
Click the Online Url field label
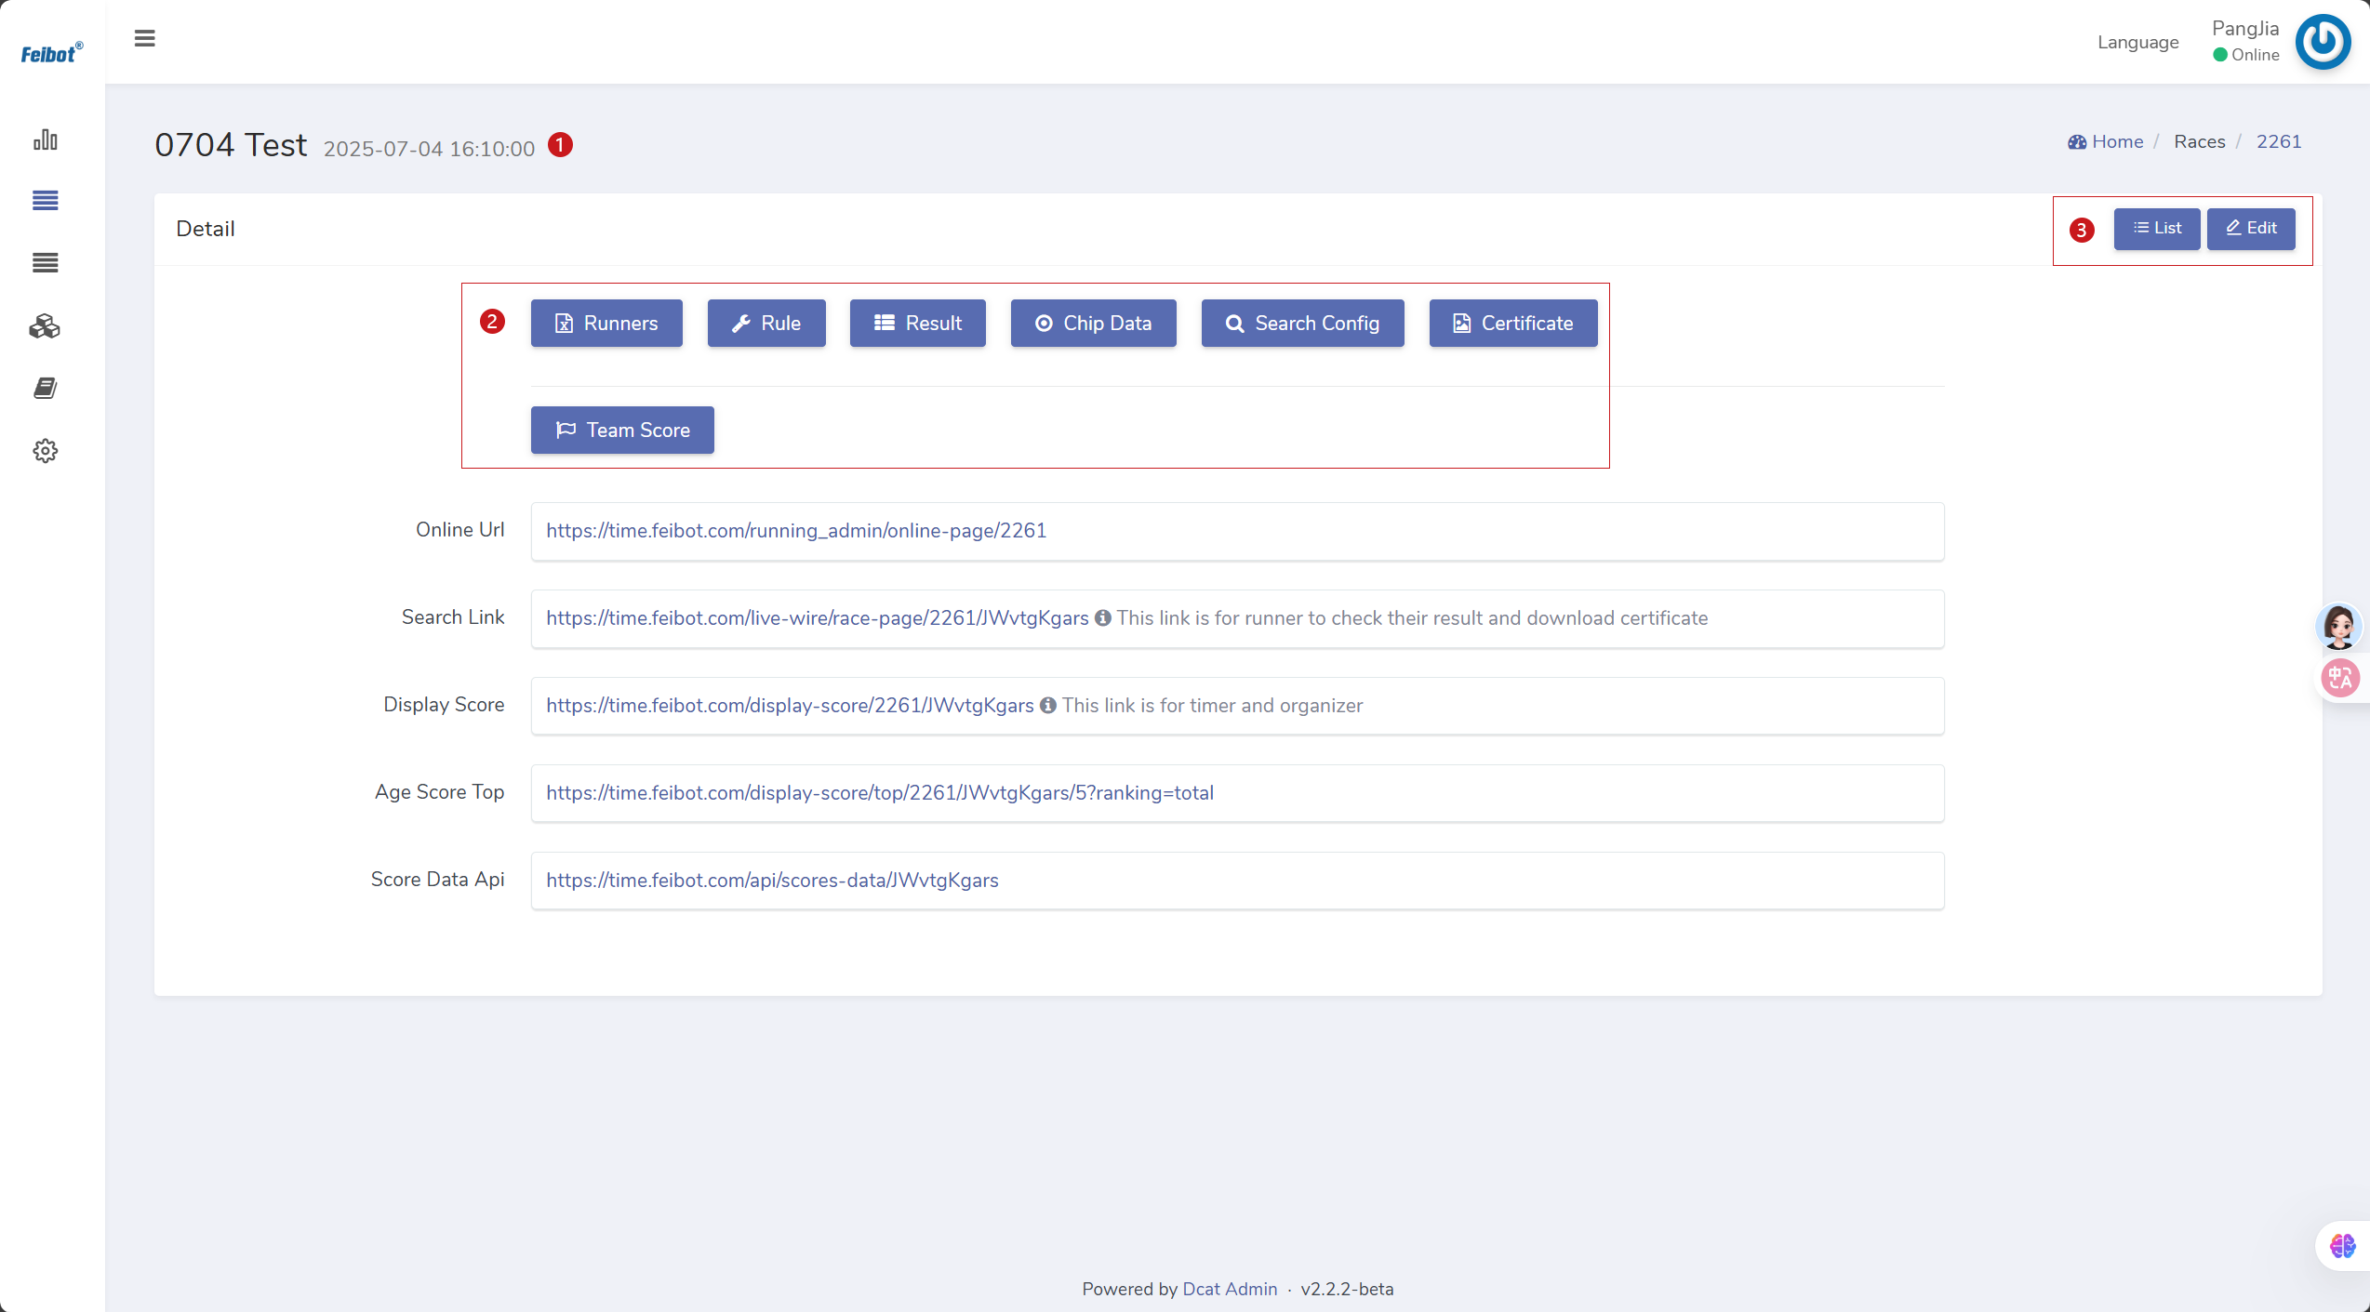click(x=460, y=529)
